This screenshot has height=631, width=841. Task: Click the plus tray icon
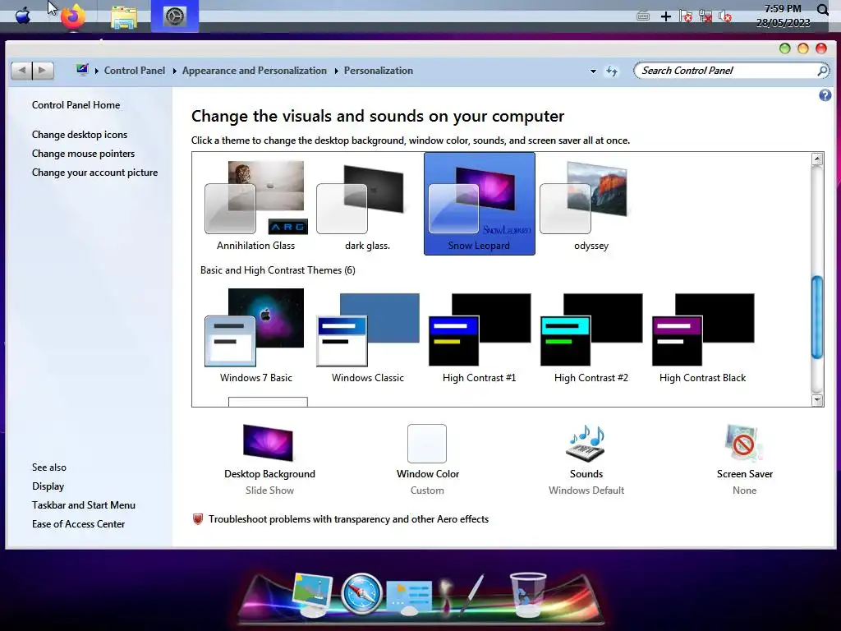point(665,16)
